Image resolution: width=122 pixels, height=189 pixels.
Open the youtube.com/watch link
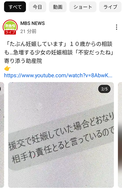58,76
